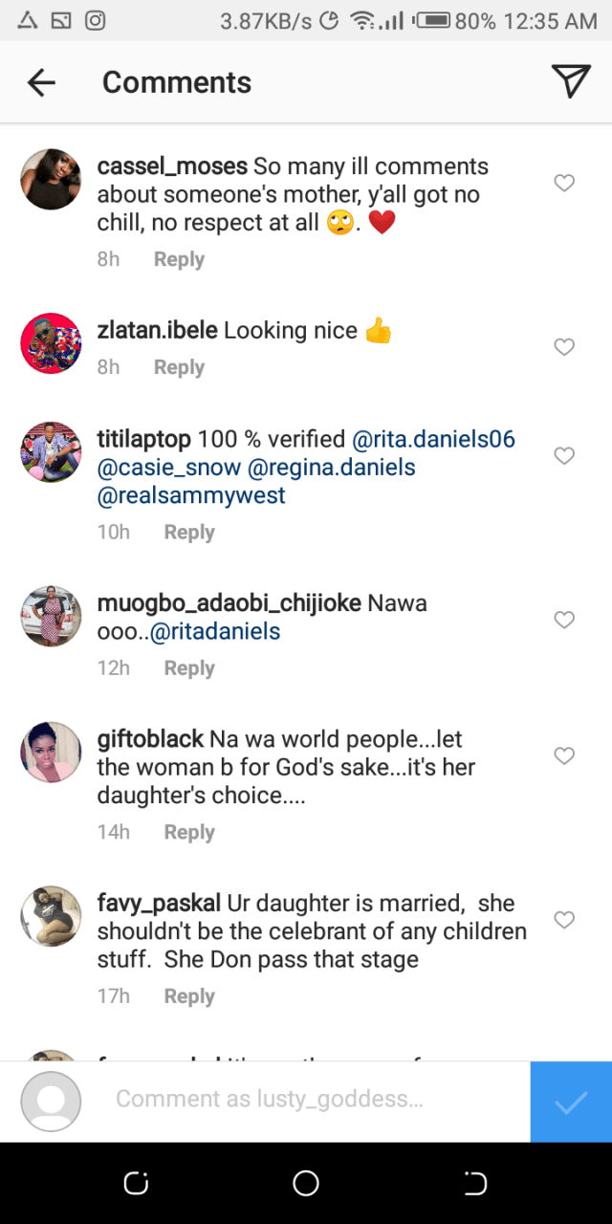612x1224 pixels.
Task: Open the @ritadaniels mention
Action: pos(214,632)
